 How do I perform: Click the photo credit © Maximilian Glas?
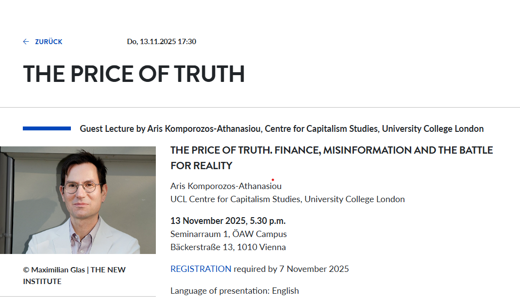click(53, 270)
